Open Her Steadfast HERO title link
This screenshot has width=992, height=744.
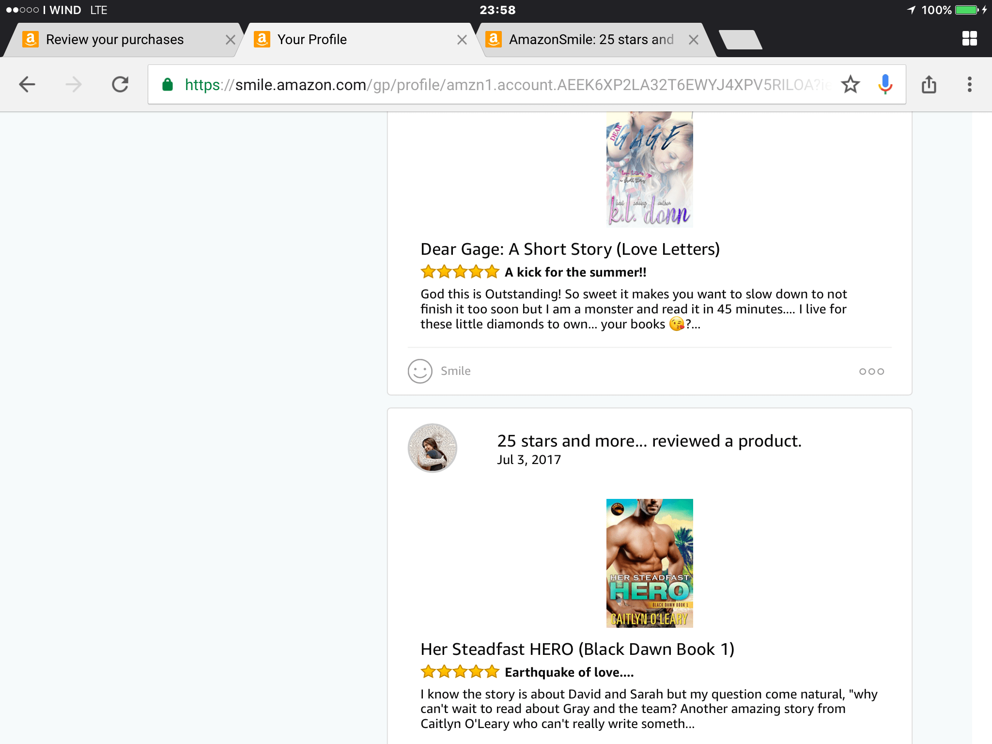577,649
